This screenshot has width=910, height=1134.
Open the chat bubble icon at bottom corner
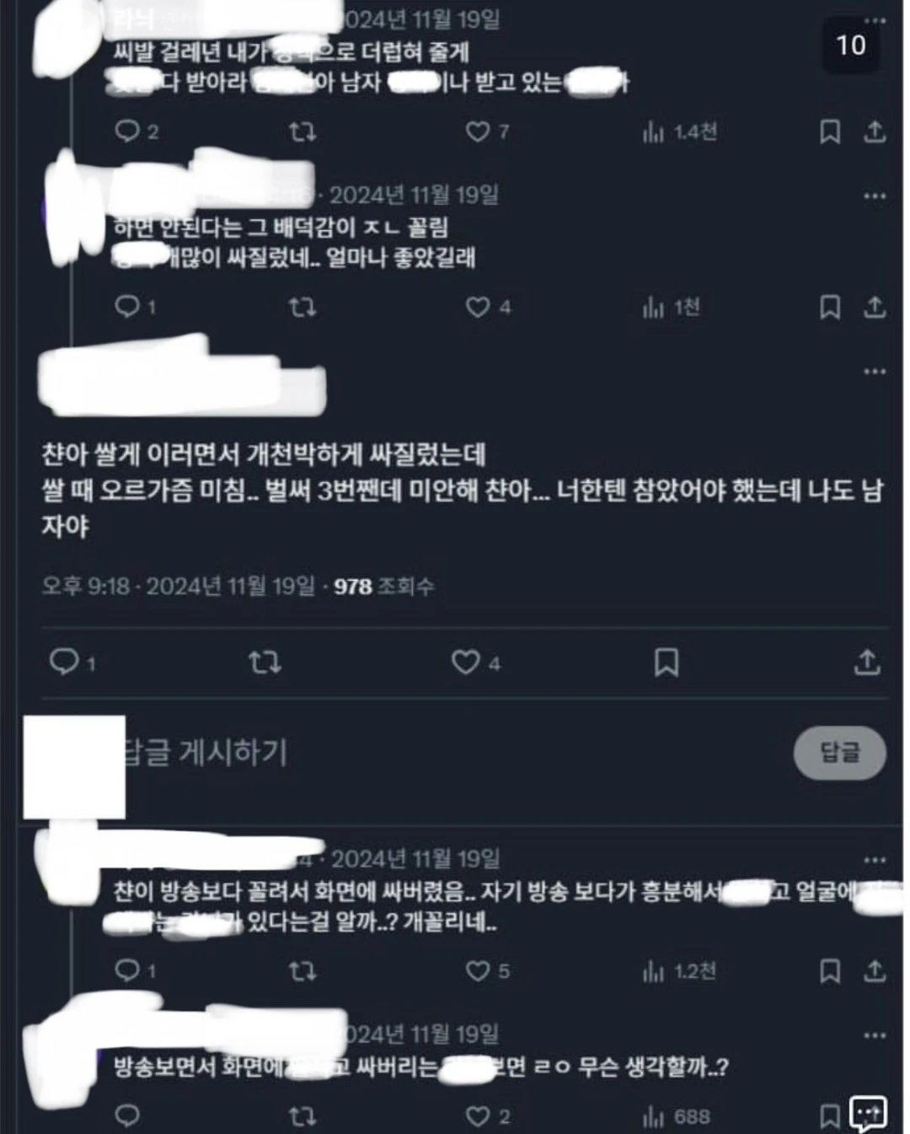(868, 1114)
